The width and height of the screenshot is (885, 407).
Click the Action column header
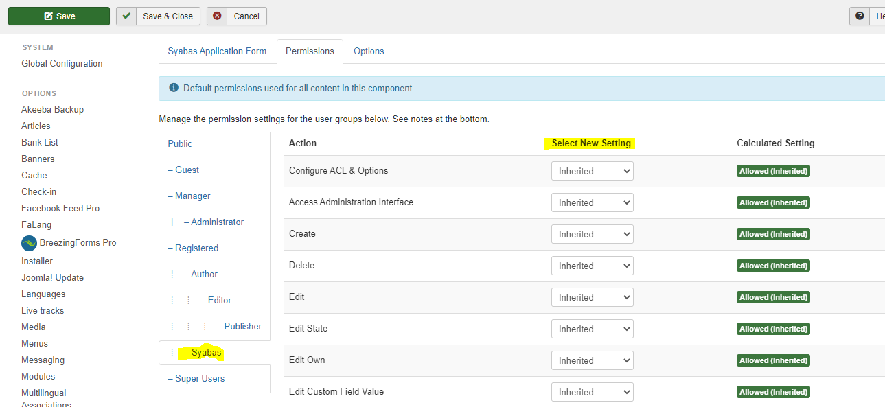pyautogui.click(x=303, y=143)
